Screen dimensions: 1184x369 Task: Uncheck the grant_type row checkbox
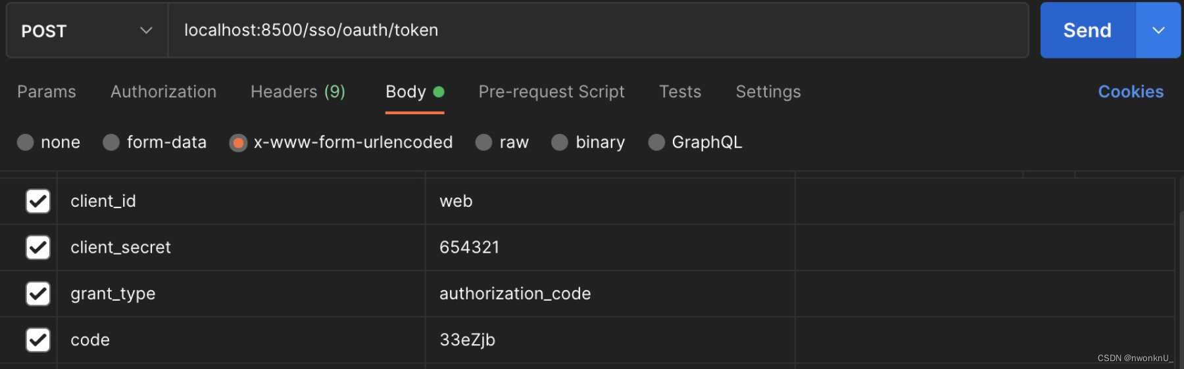38,293
